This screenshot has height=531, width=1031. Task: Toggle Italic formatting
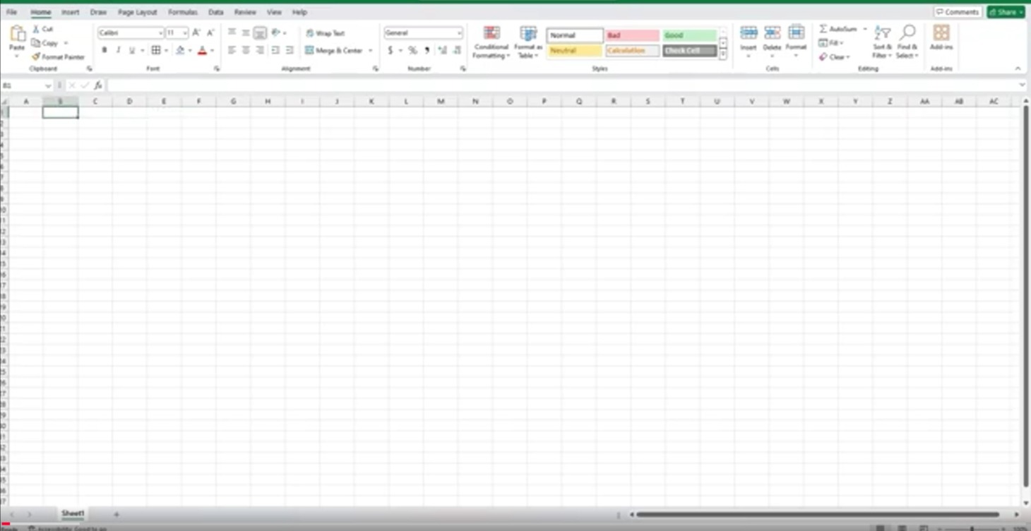point(118,50)
